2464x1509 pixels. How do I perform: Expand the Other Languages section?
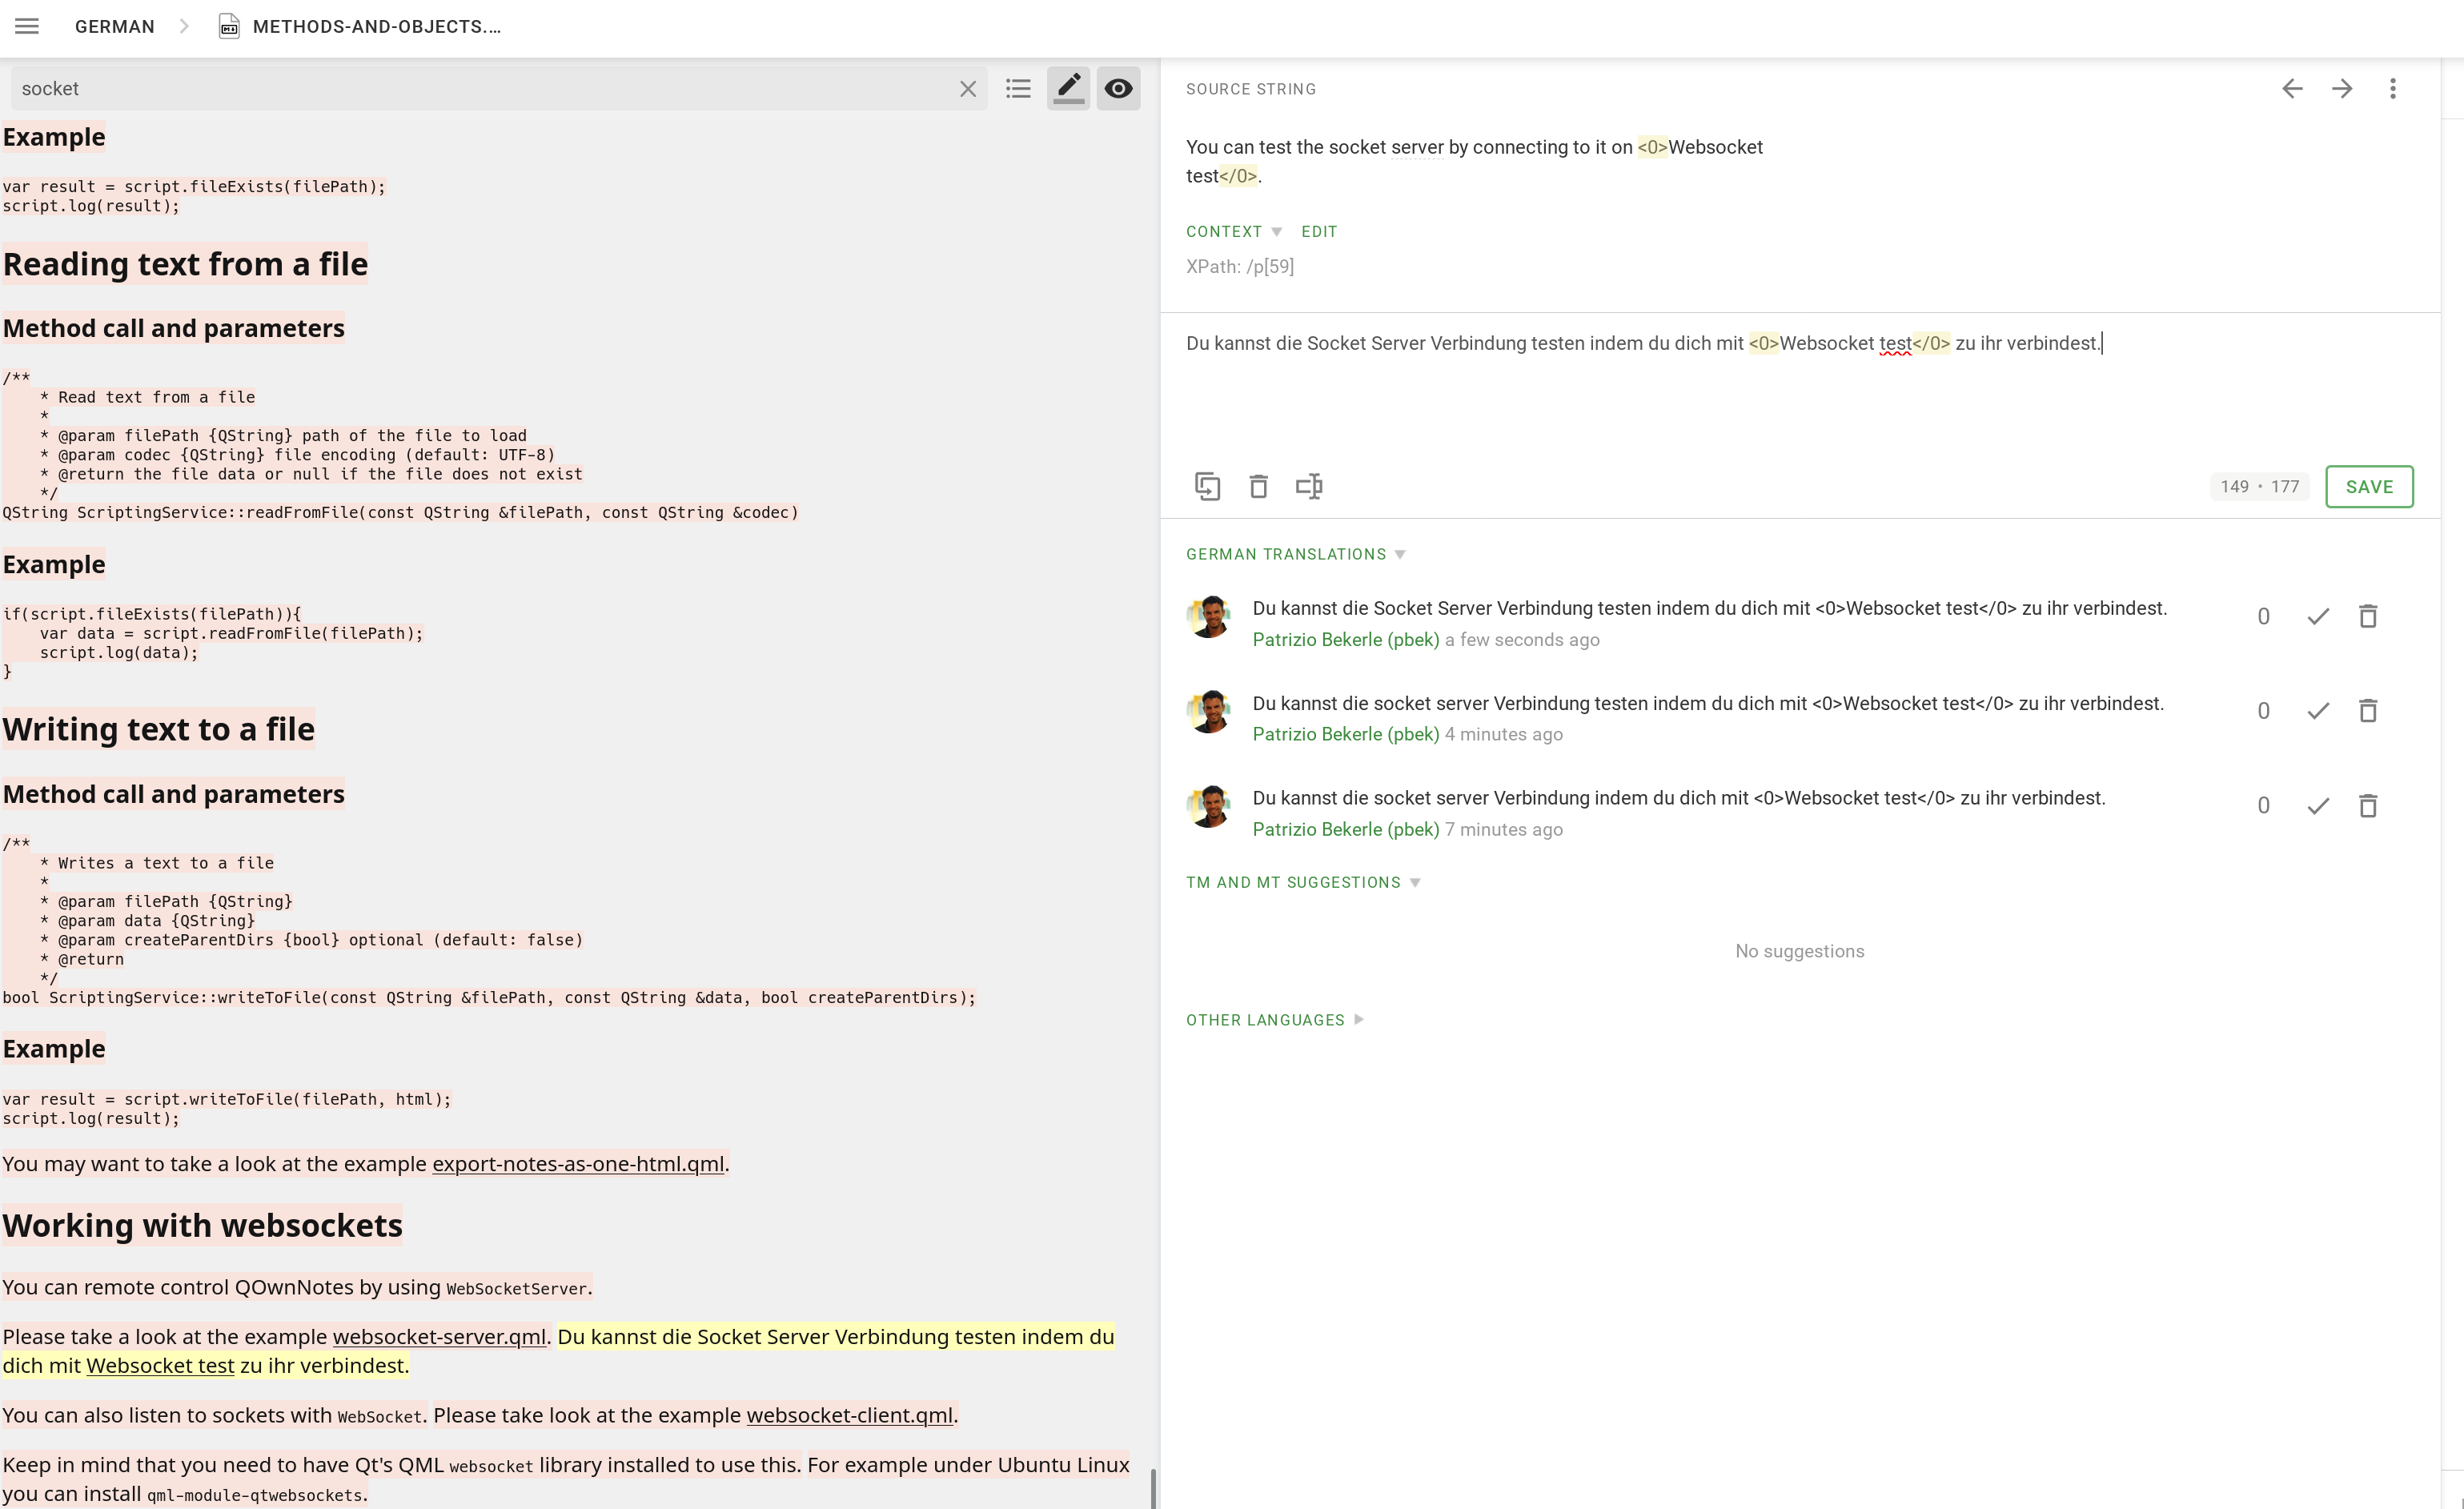1274,1020
